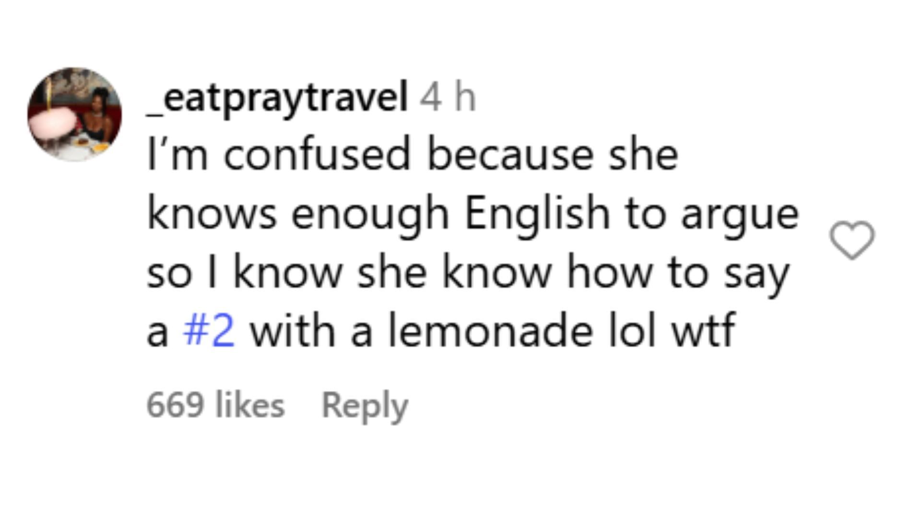Click the word "confused" in the comment

(317, 155)
